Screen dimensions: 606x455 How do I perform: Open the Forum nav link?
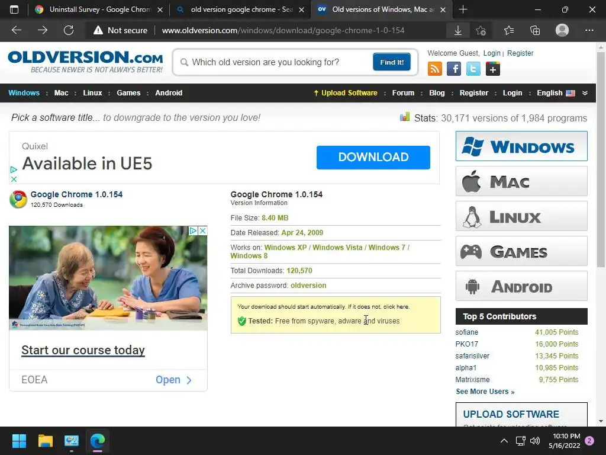403,93
